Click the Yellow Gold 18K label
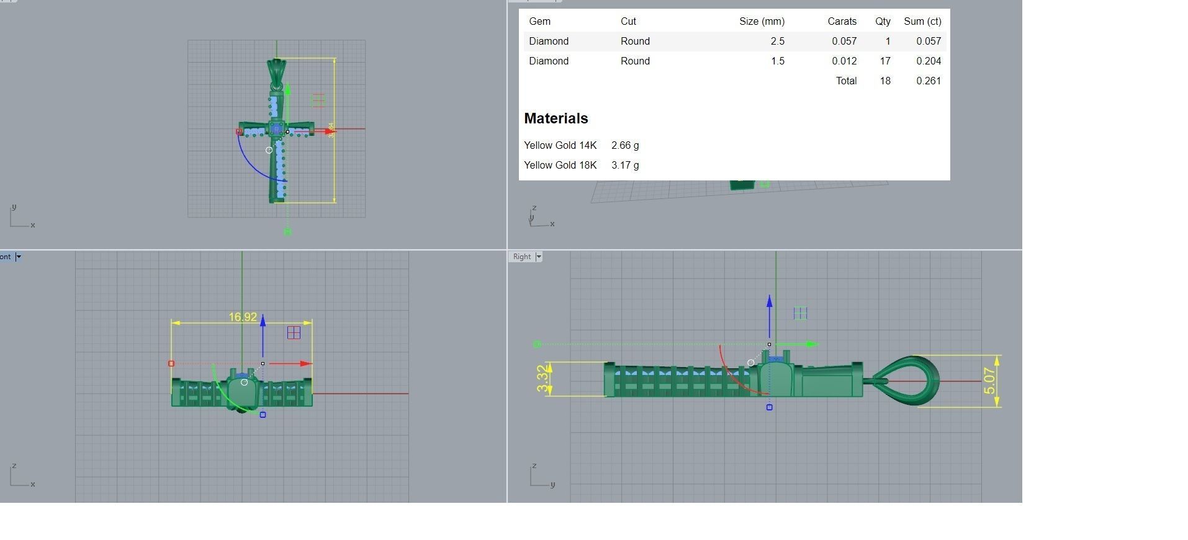This screenshot has width=1188, height=540. click(560, 165)
